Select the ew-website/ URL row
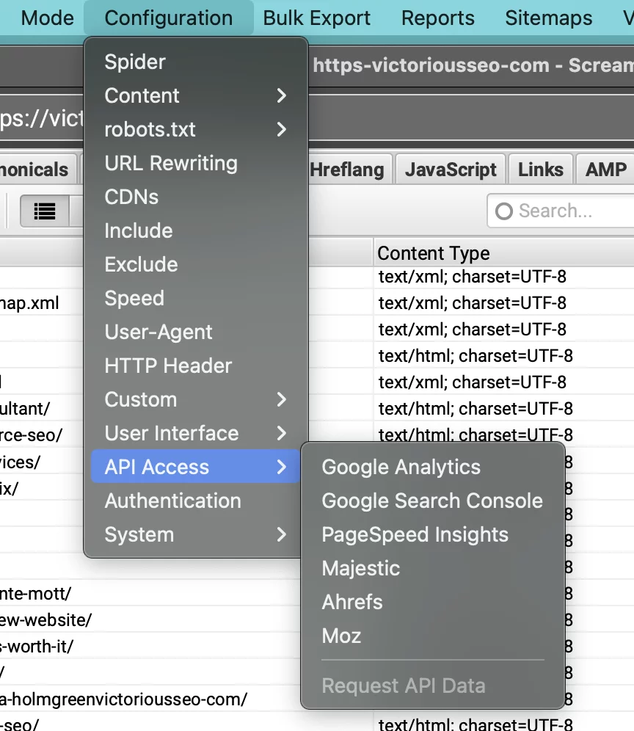 (x=45, y=620)
